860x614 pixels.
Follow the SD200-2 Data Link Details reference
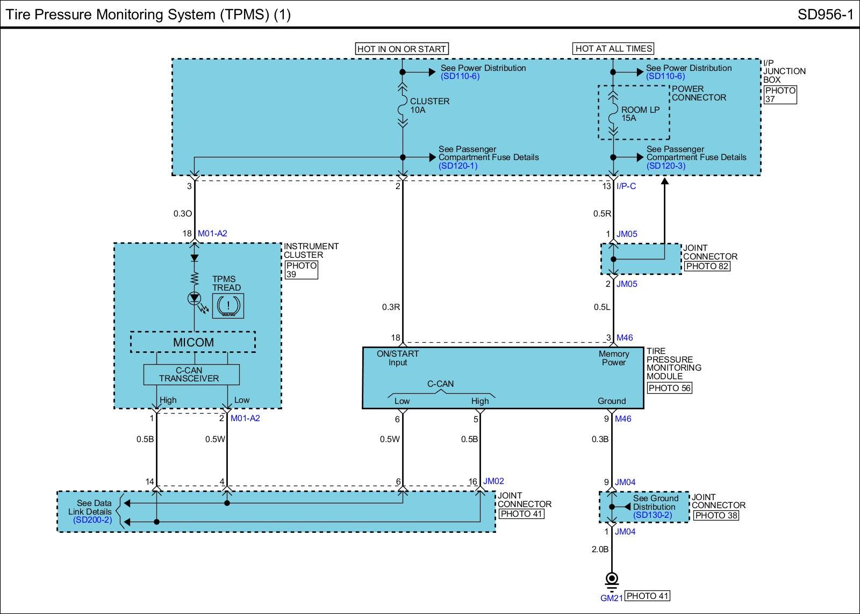[92, 520]
